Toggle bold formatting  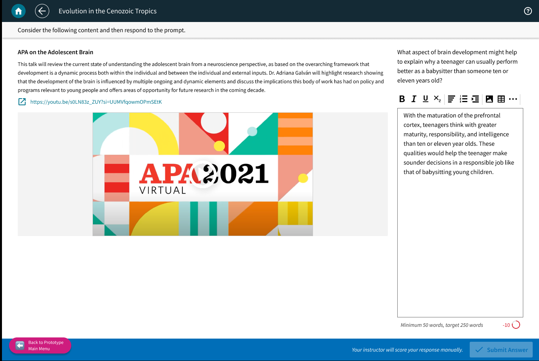tap(402, 99)
